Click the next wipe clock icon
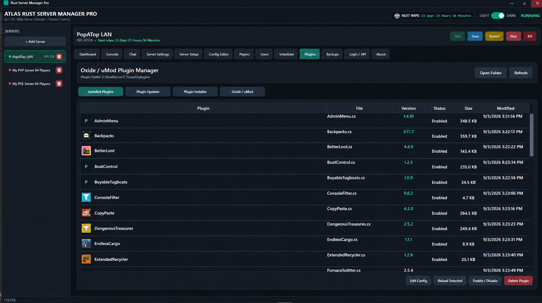 397,16
